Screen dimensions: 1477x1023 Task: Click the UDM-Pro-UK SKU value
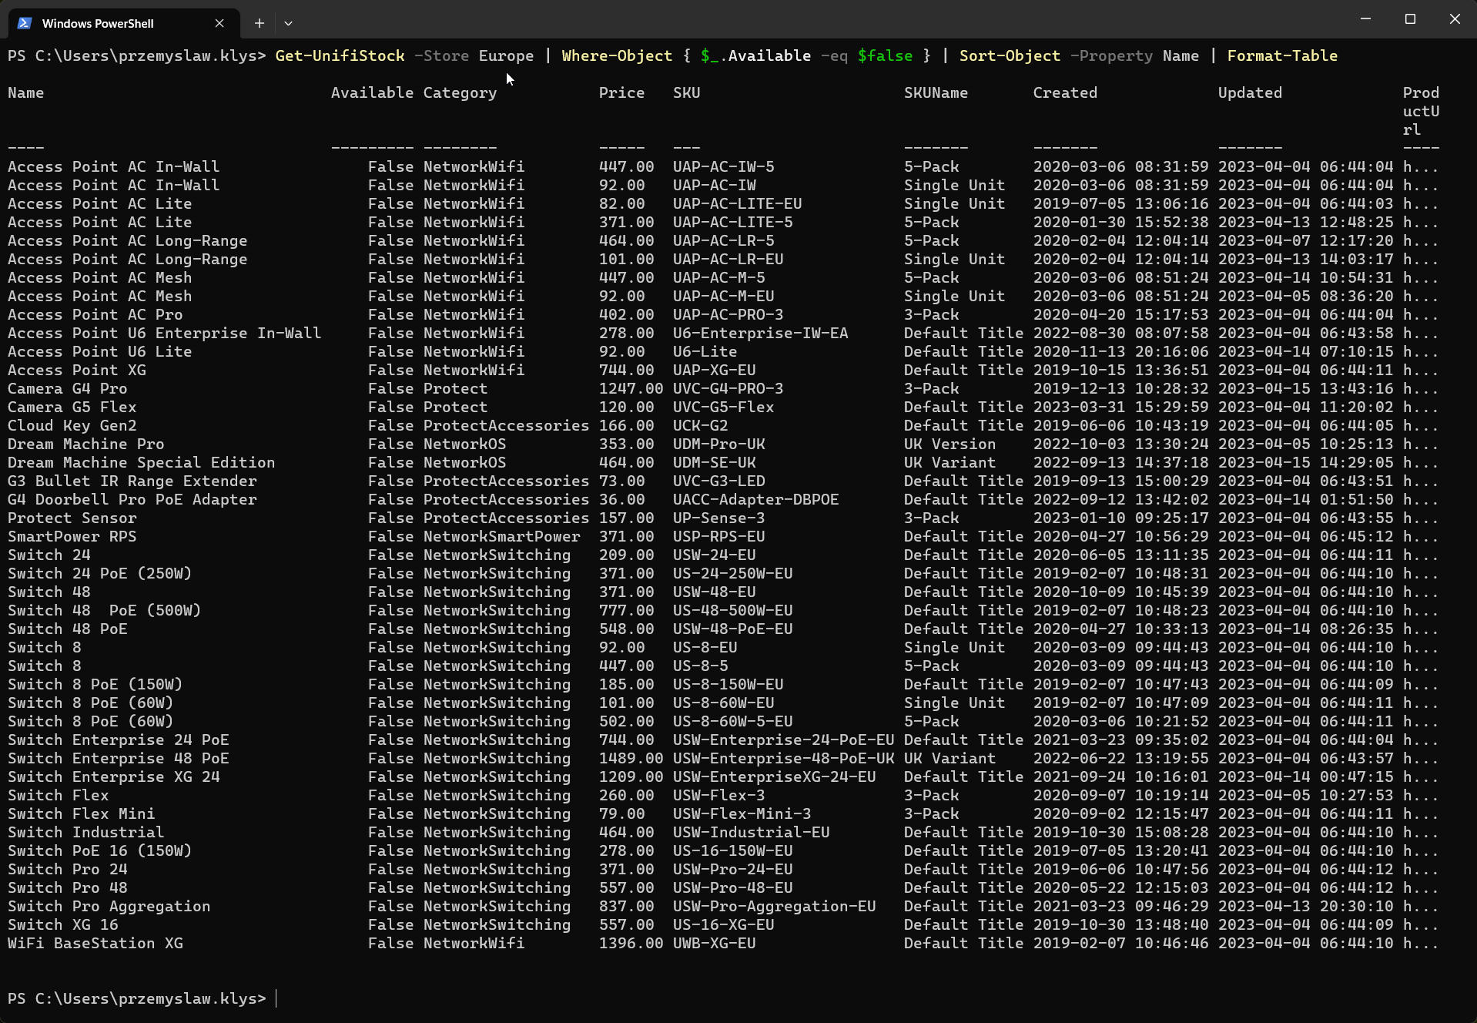(718, 444)
